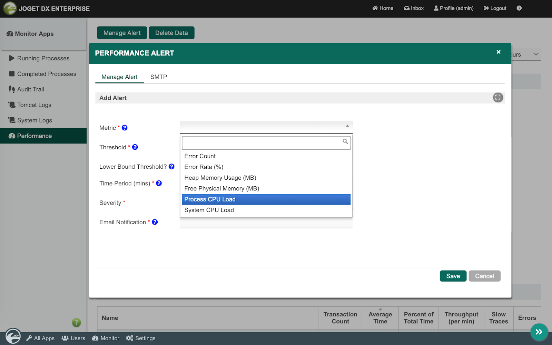Select Error Count option
Viewport: 552px width, 345px height.
[x=266, y=156]
